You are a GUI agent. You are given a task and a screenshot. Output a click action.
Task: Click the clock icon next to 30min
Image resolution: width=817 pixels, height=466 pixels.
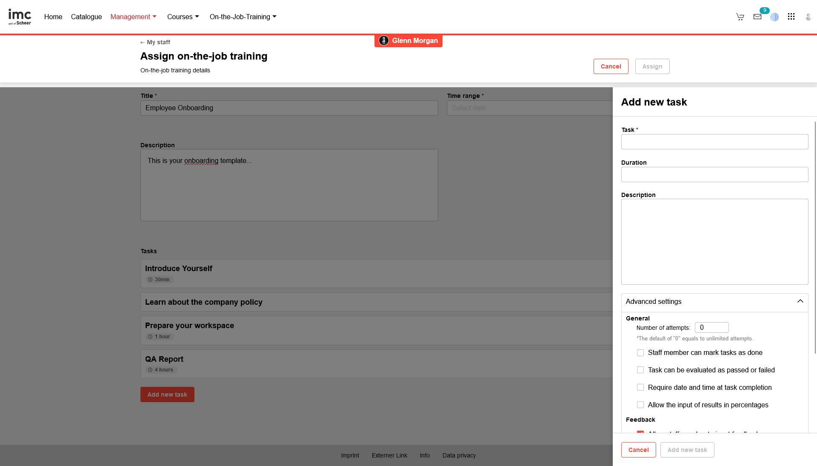(x=150, y=280)
